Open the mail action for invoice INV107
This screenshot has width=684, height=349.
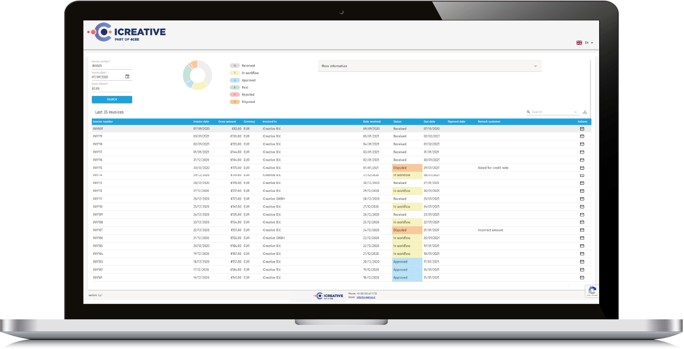(x=582, y=230)
